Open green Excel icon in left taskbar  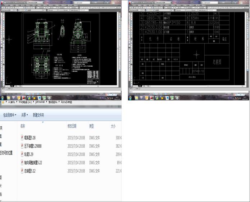(44, 98)
